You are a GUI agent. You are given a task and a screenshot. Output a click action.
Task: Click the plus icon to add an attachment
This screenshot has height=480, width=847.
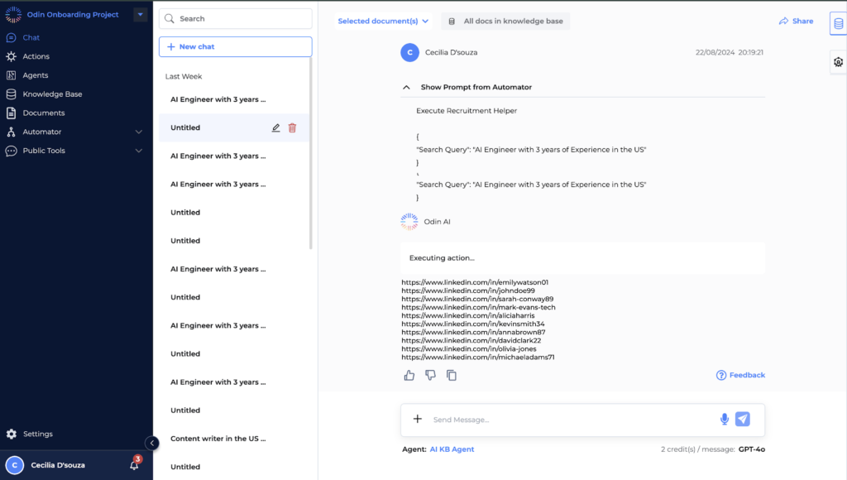click(418, 419)
